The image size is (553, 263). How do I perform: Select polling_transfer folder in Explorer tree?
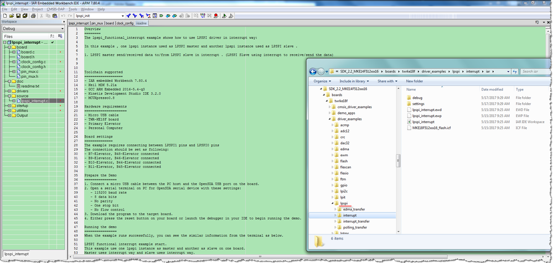[354, 228]
